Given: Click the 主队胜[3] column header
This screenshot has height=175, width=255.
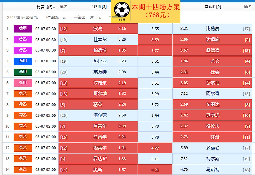Looking at the screenshot, I should [x=98, y=7].
